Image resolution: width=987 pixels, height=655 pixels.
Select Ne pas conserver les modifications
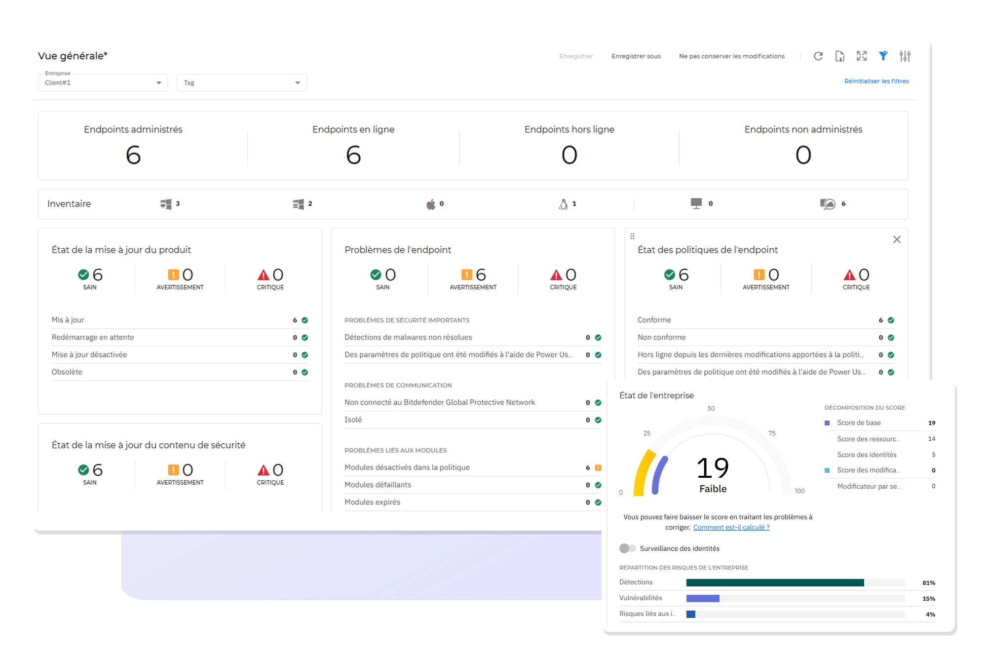pos(732,56)
